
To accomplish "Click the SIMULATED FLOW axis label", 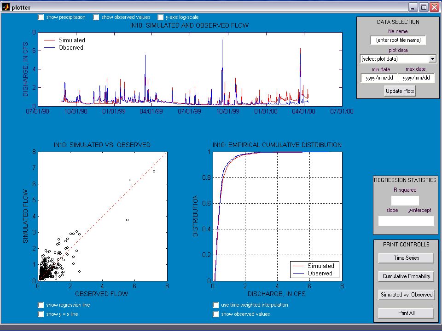I will click(25, 216).
